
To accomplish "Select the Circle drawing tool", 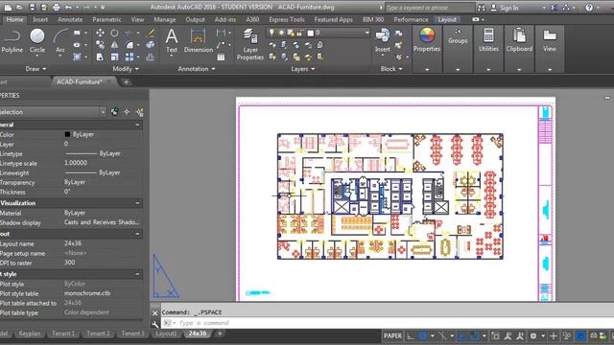I will click(x=37, y=41).
